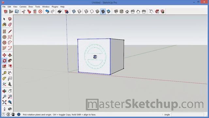
Task: Choose the Look Around eye tool
Action: pyautogui.click(x=10, y=109)
